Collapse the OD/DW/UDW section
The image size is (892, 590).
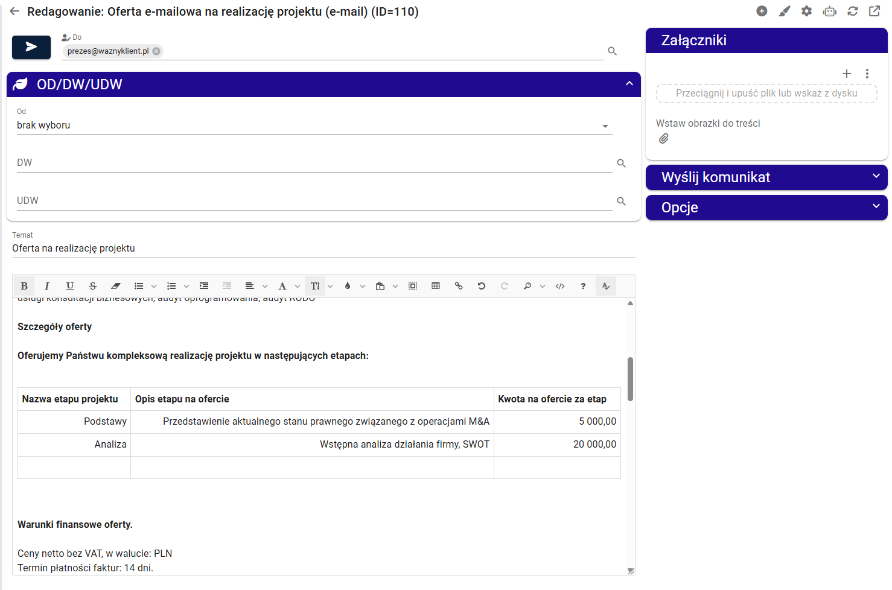click(629, 84)
